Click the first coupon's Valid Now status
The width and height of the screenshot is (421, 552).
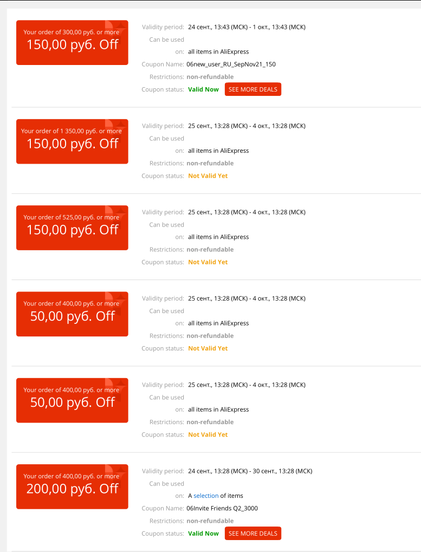point(204,89)
